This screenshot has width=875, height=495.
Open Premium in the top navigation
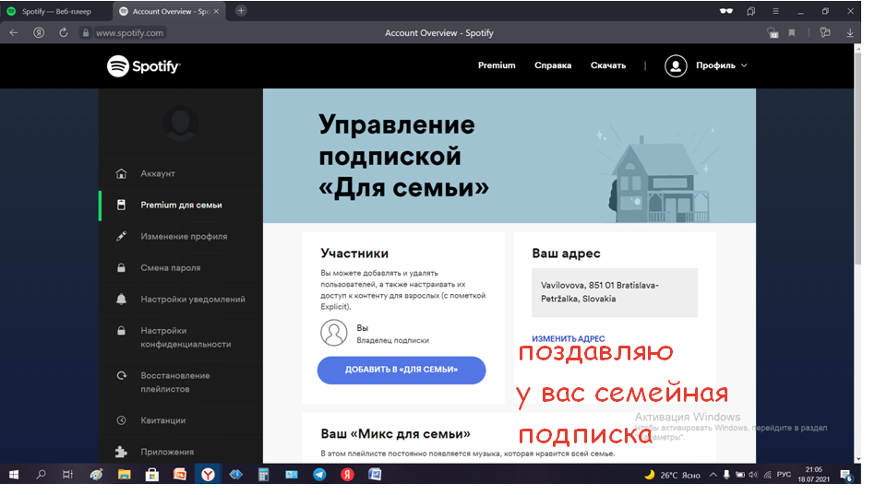point(497,65)
